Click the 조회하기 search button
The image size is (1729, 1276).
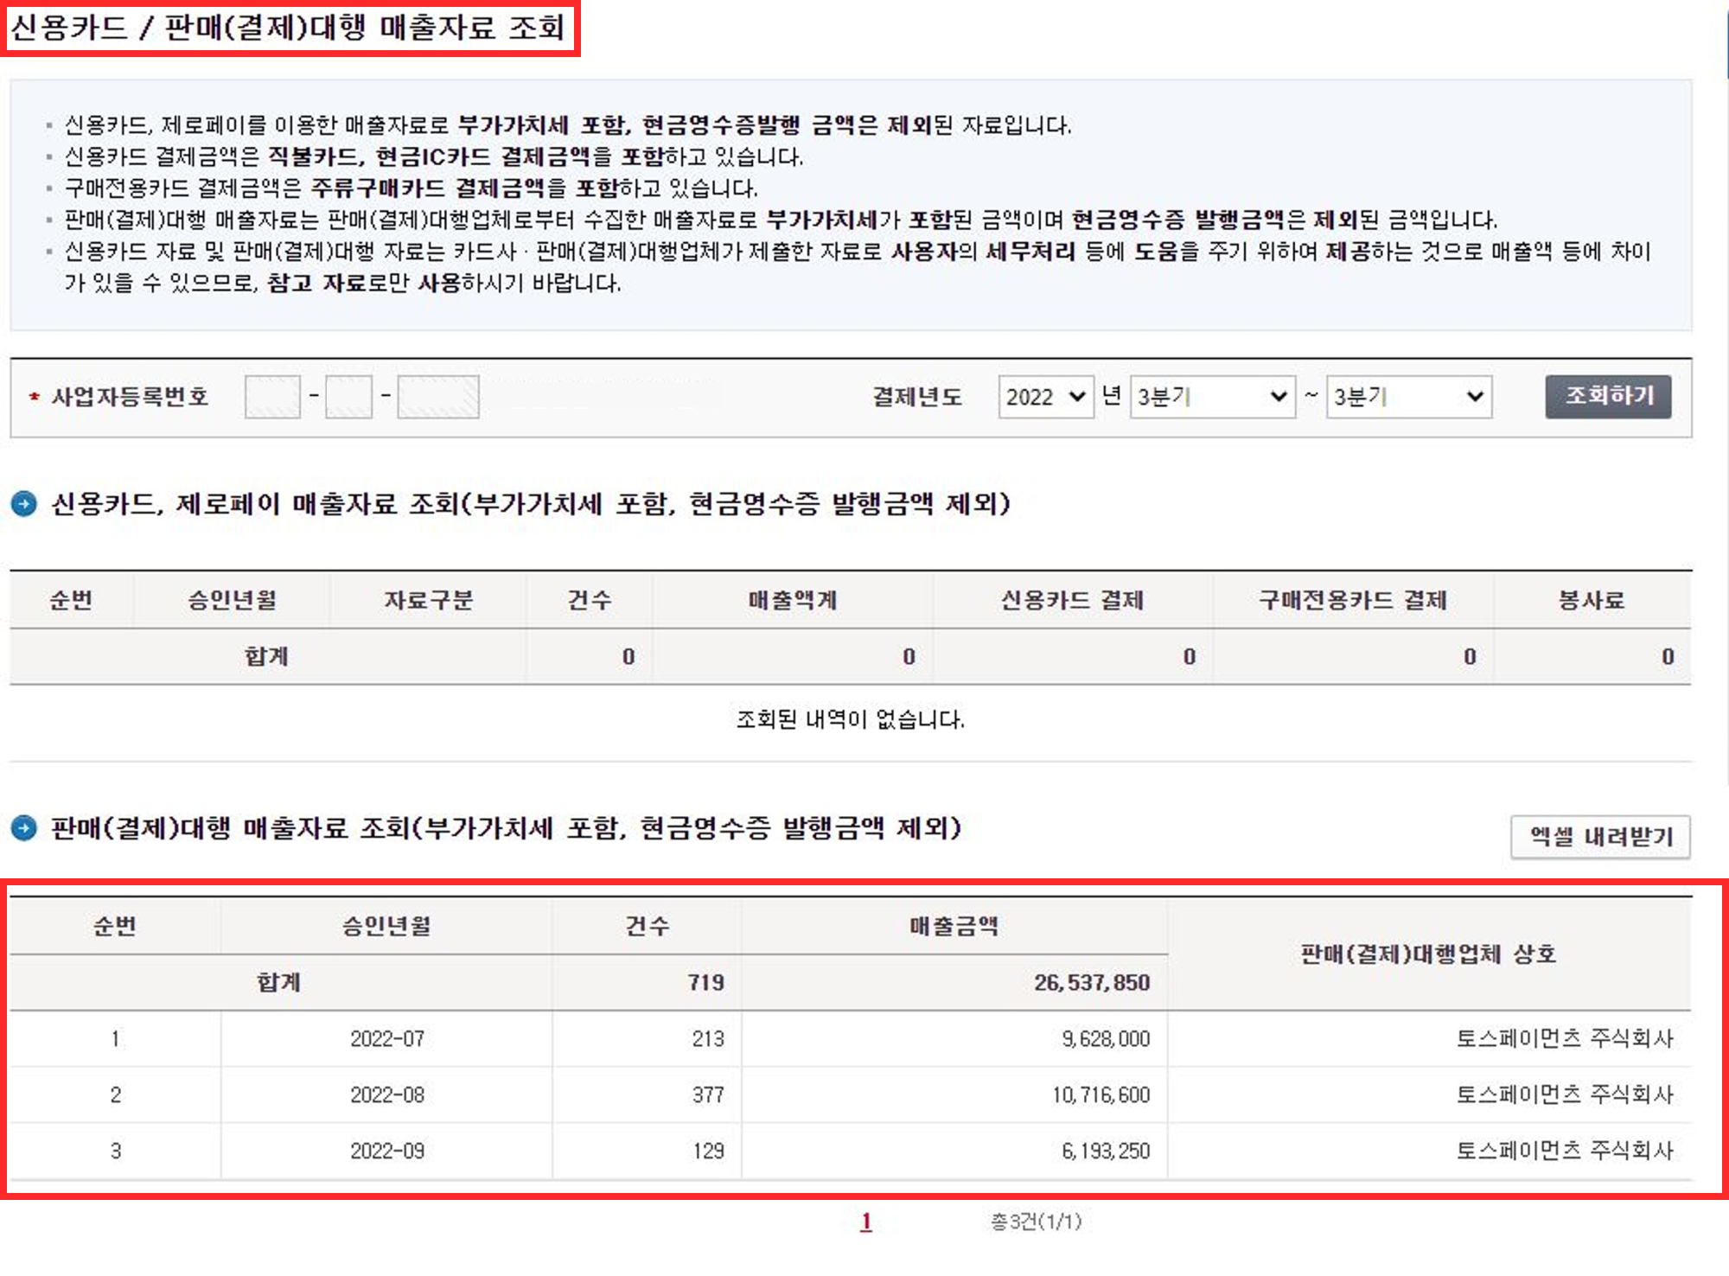(x=1608, y=397)
